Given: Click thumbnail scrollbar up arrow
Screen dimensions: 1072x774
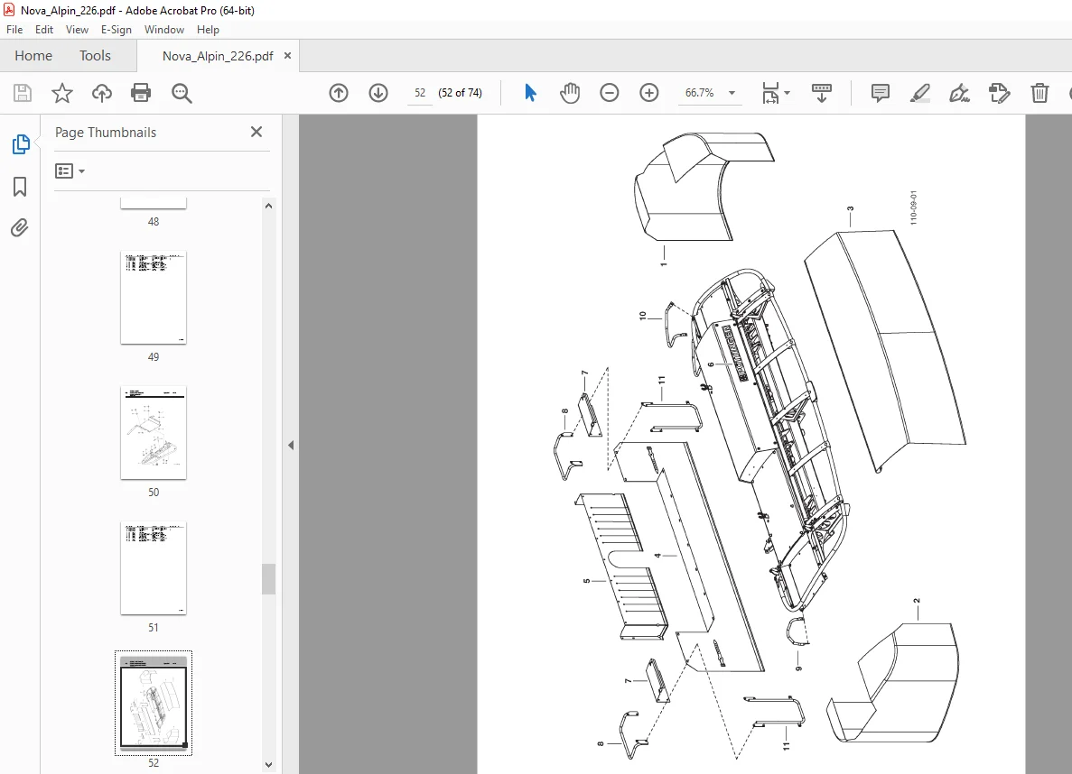Looking at the screenshot, I should [269, 206].
